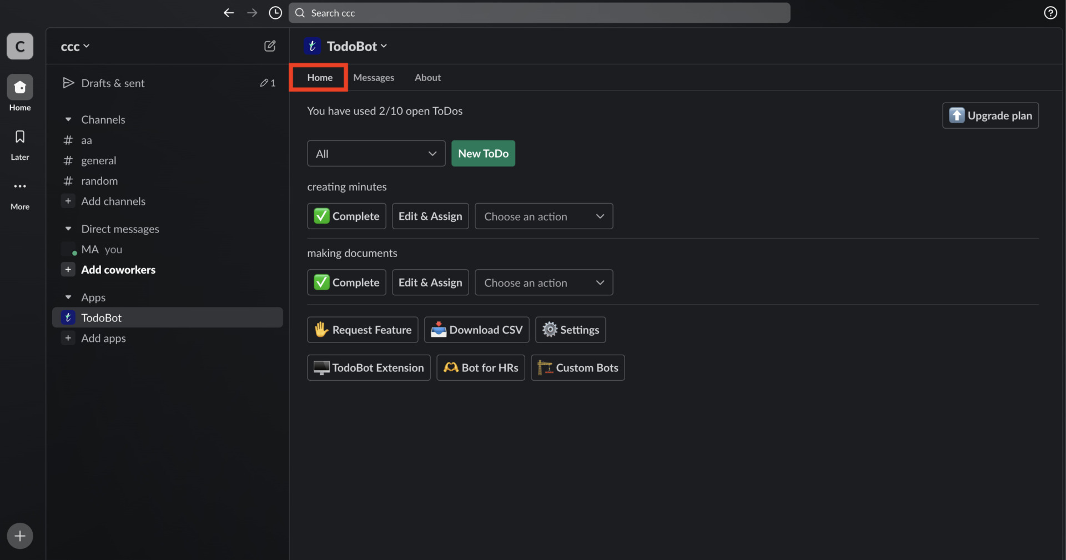Viewport: 1066px width, 560px height.
Task: Click the compose new message pencil icon
Action: click(x=270, y=46)
